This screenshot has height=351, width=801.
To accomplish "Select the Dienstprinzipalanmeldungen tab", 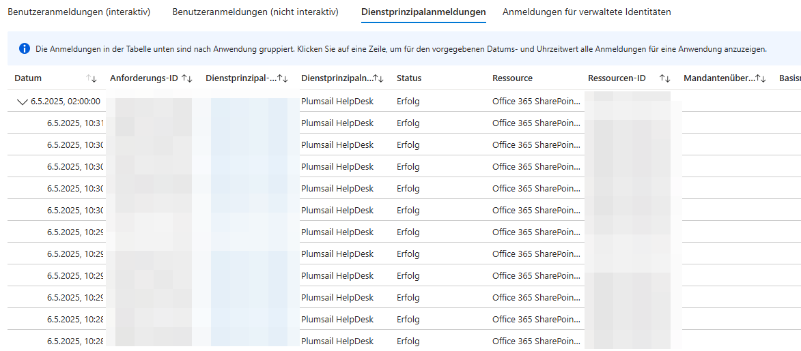I will tap(423, 12).
